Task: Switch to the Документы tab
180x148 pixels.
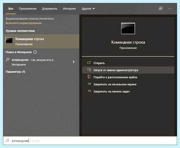Action: (50, 9)
